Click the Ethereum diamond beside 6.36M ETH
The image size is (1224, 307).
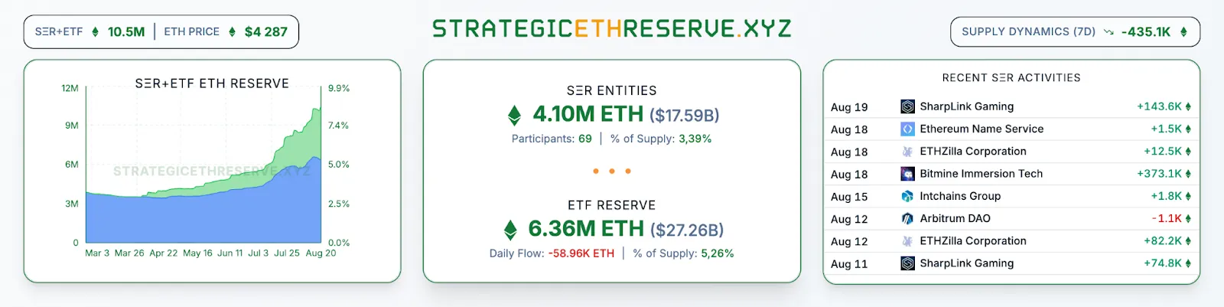[510, 230]
